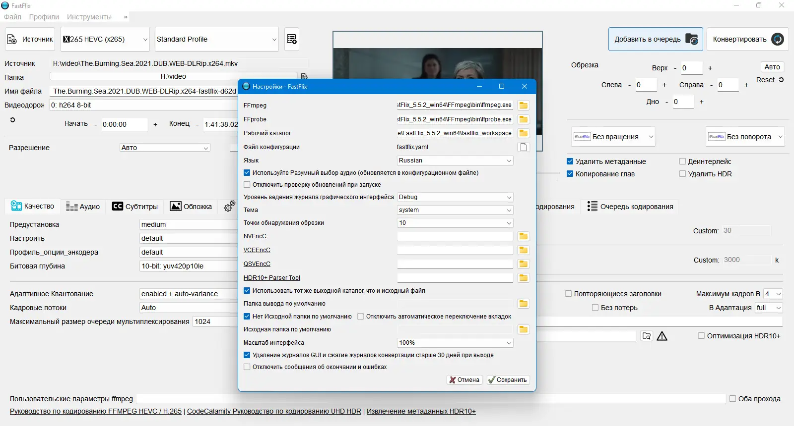This screenshot has height=426, width=794.
Task: Click Добавить в очередь button
Action: click(656, 39)
